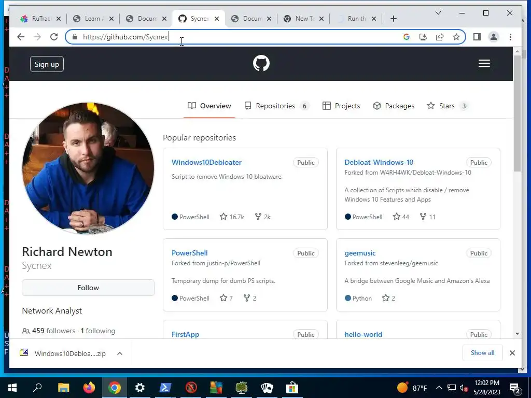Click the Google icon in the address bar

coord(407,37)
